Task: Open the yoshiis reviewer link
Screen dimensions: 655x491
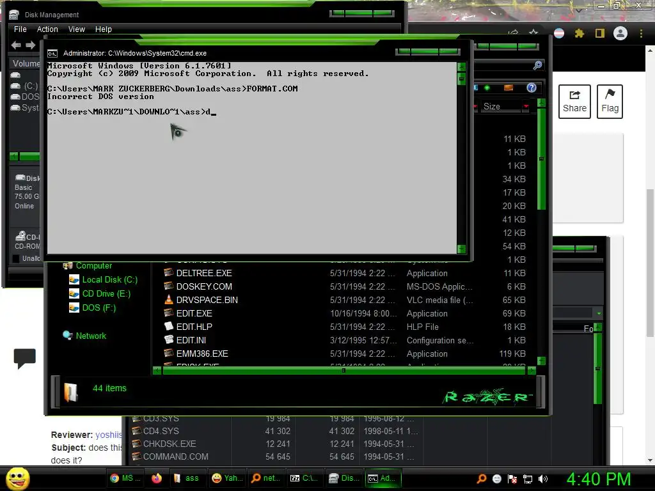Action: [x=109, y=435]
